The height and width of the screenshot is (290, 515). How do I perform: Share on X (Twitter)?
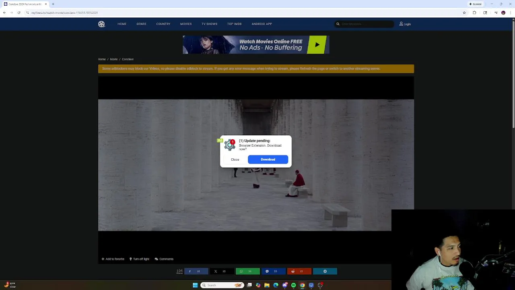[x=222, y=271]
